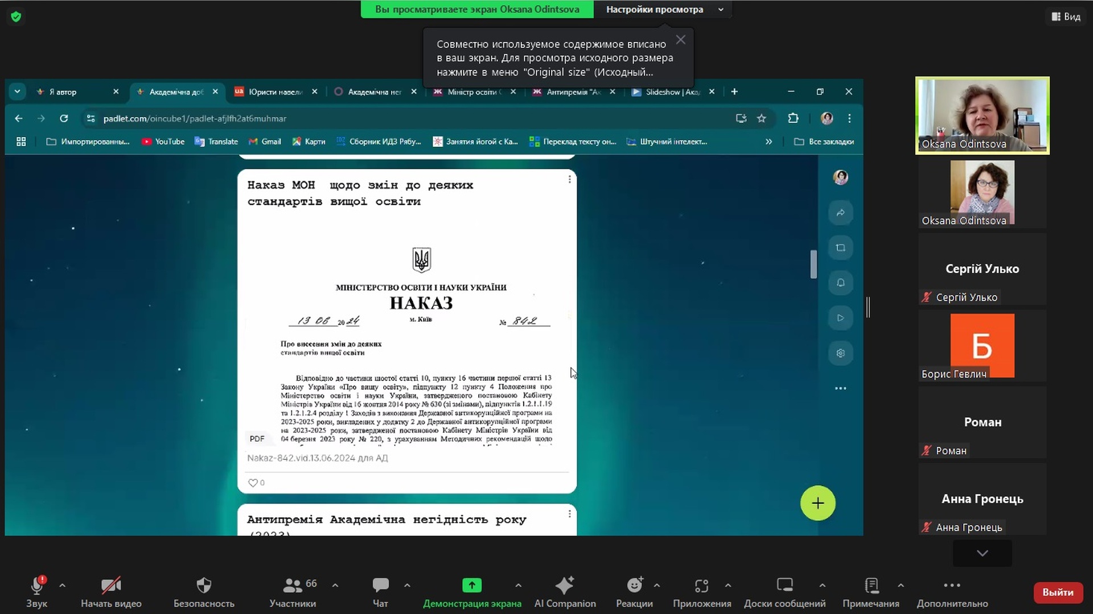Expand the arrow beside Примечания
Screen dimensions: 1093x614
[901, 585]
